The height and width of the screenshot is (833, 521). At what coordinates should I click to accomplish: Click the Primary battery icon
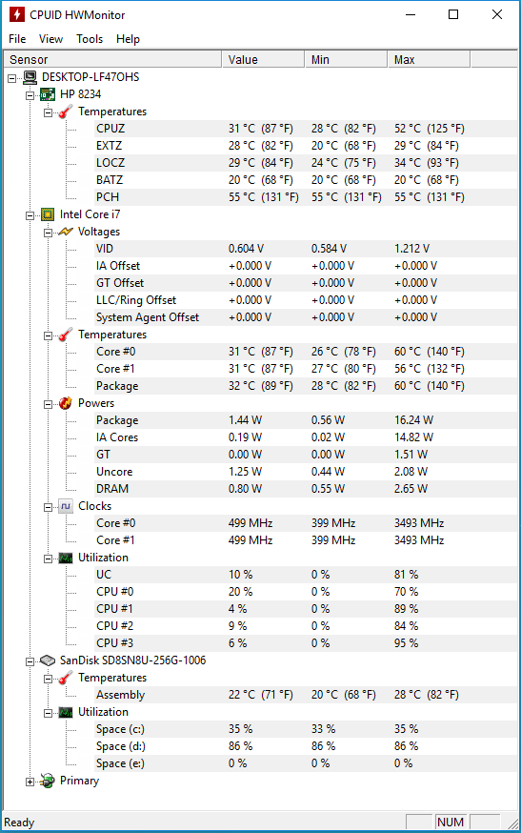tap(48, 781)
